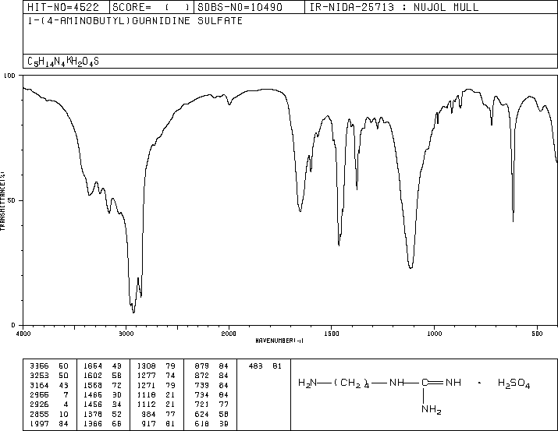This screenshot has height=431, width=558.
Task: Select peak table value "3253"
Action: click(x=40, y=376)
